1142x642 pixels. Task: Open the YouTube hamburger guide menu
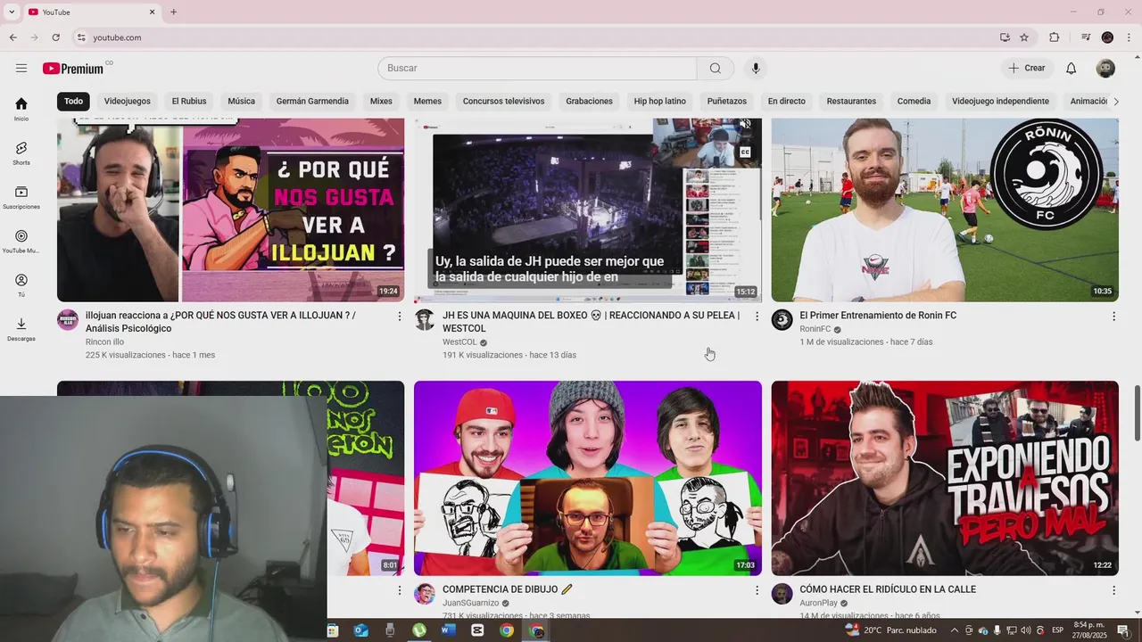coord(21,68)
